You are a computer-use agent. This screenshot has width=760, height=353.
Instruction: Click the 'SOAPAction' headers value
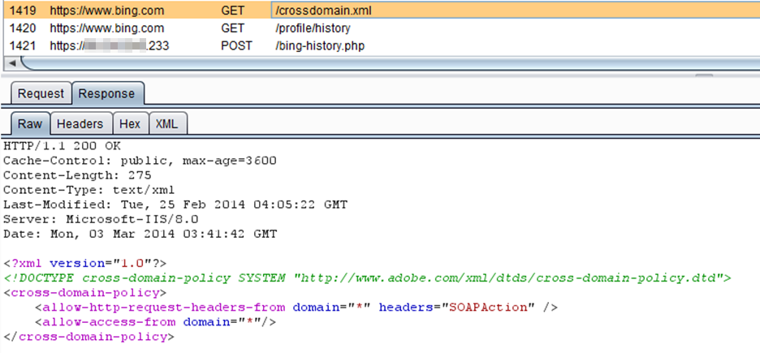[488, 308]
